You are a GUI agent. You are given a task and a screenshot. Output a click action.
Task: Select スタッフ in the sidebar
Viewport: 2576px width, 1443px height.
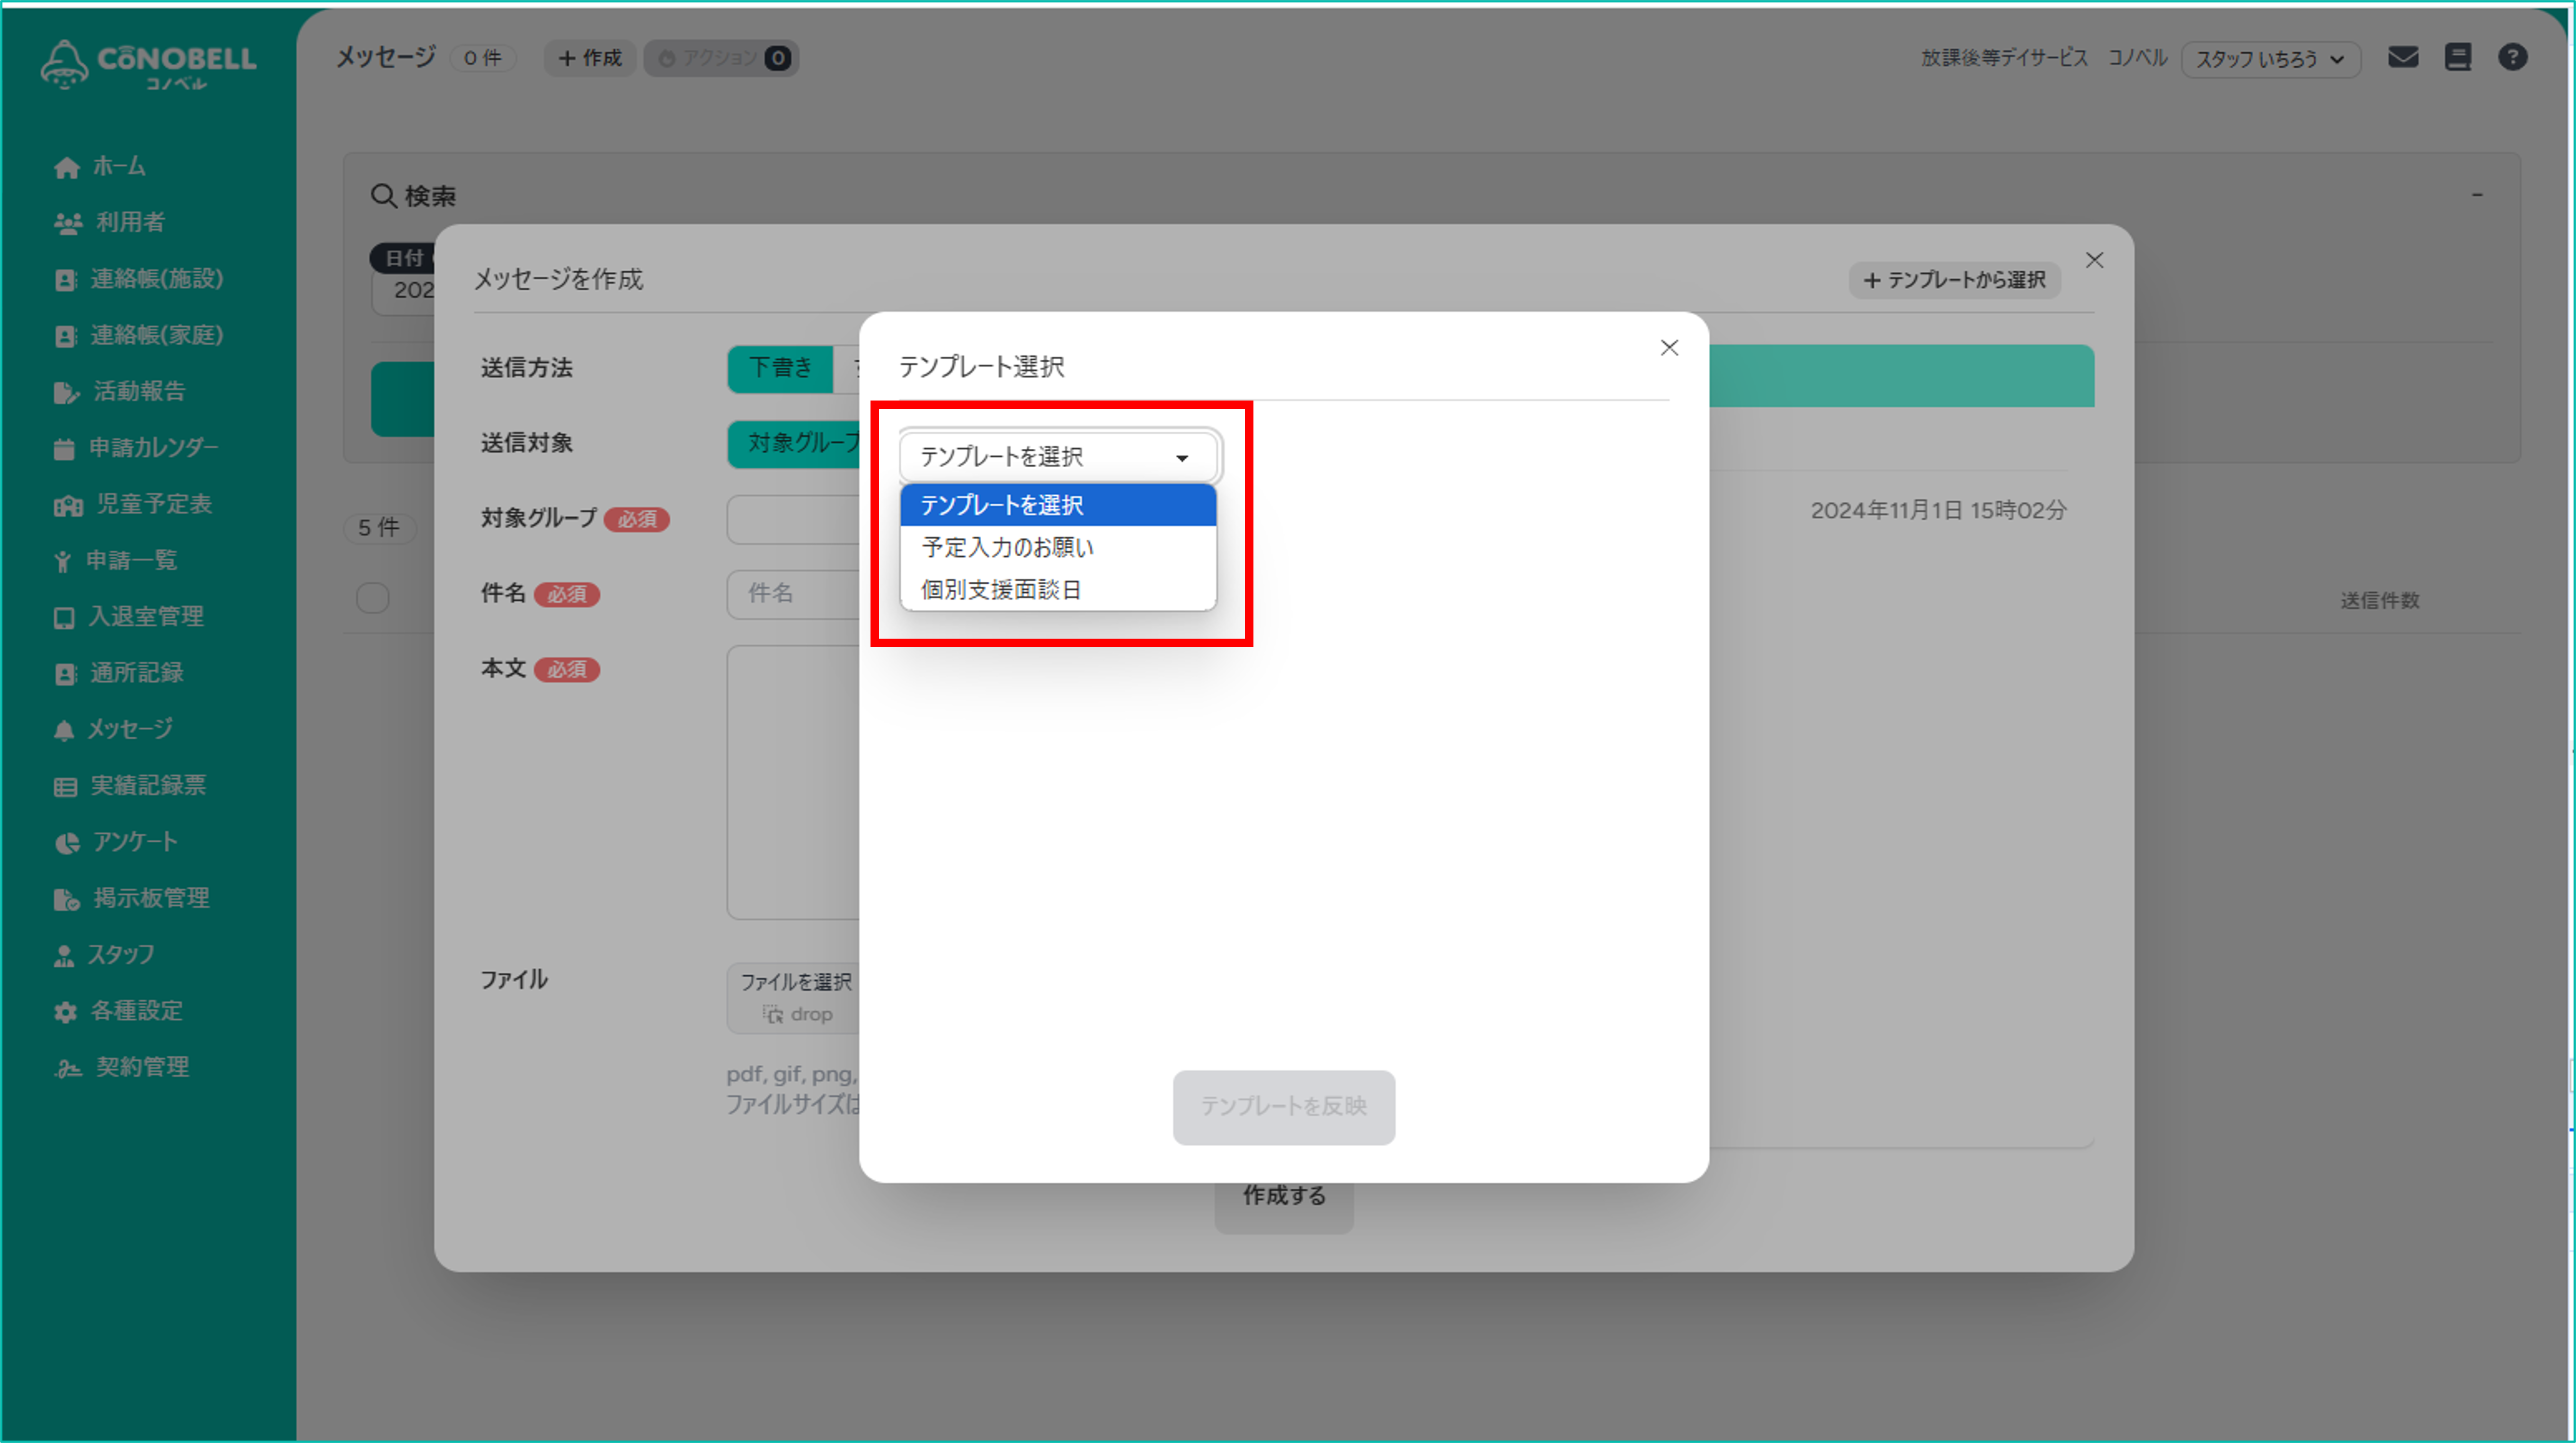[104, 955]
